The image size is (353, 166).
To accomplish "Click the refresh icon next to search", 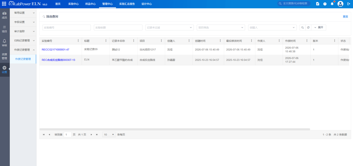I will (x=308, y=27).
